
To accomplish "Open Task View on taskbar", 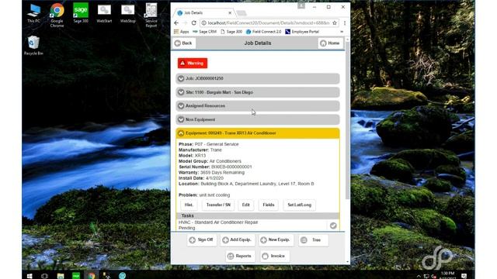I will pos(44,276).
